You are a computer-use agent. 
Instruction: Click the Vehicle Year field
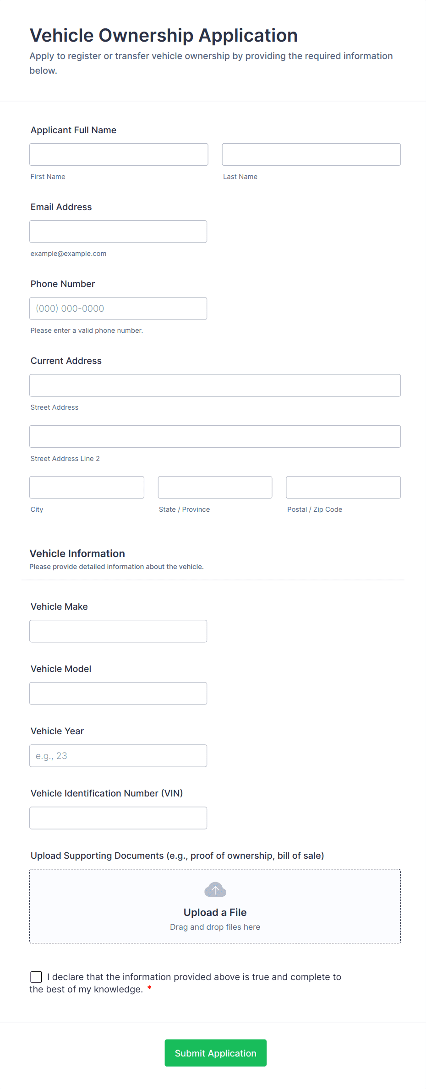(118, 756)
